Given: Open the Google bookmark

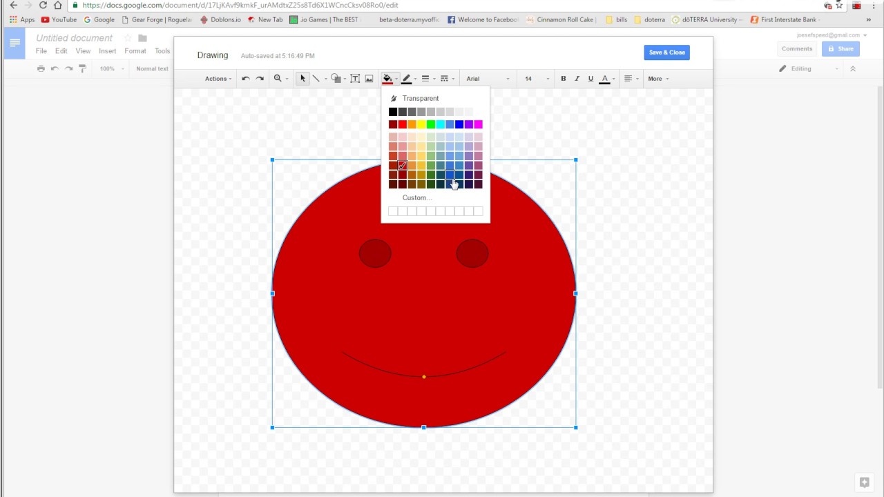Looking at the screenshot, I should tap(99, 20).
